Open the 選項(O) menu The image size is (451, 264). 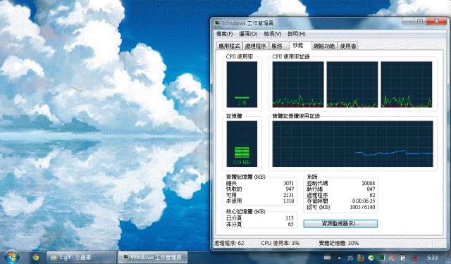248,34
